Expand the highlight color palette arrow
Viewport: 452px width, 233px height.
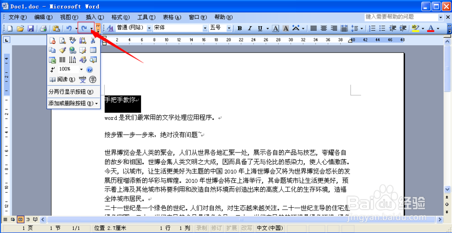(423, 28)
